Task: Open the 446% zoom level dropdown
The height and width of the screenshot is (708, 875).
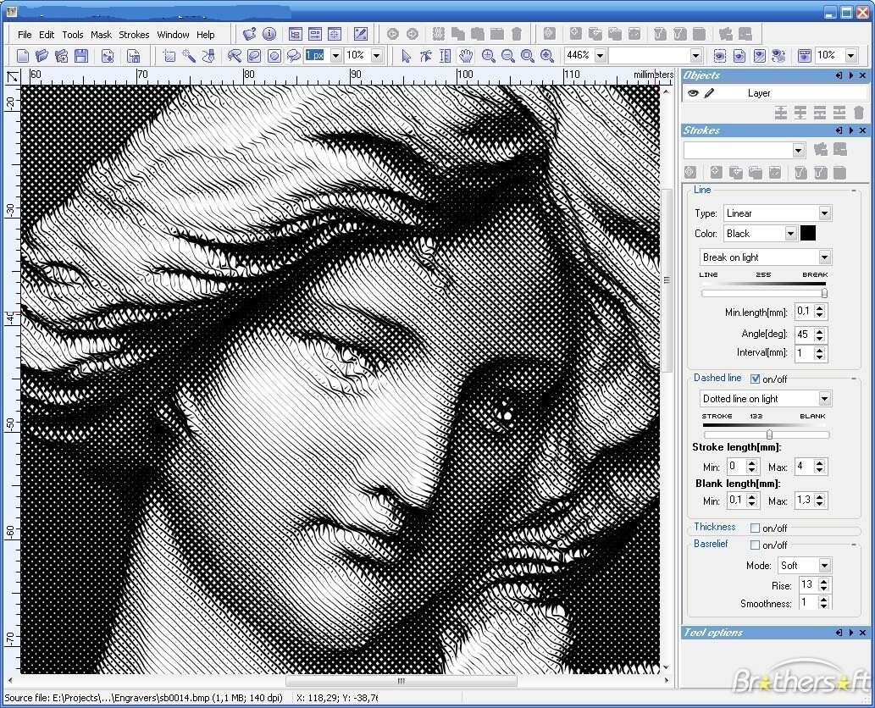Action: [601, 56]
